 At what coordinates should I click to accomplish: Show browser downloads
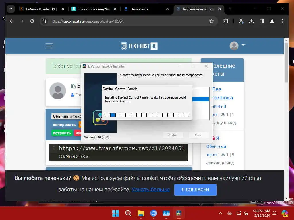pos(252,21)
